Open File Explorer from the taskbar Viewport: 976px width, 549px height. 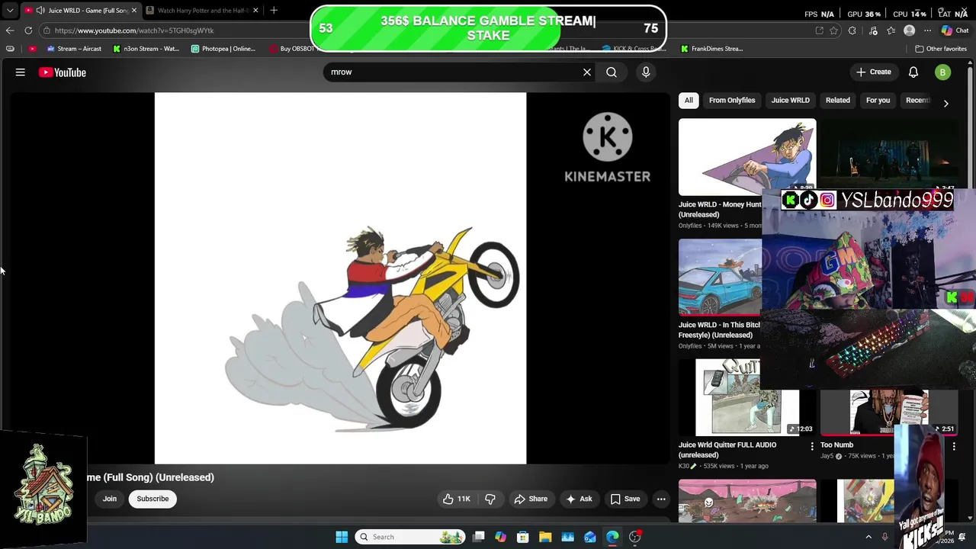pyautogui.click(x=545, y=537)
